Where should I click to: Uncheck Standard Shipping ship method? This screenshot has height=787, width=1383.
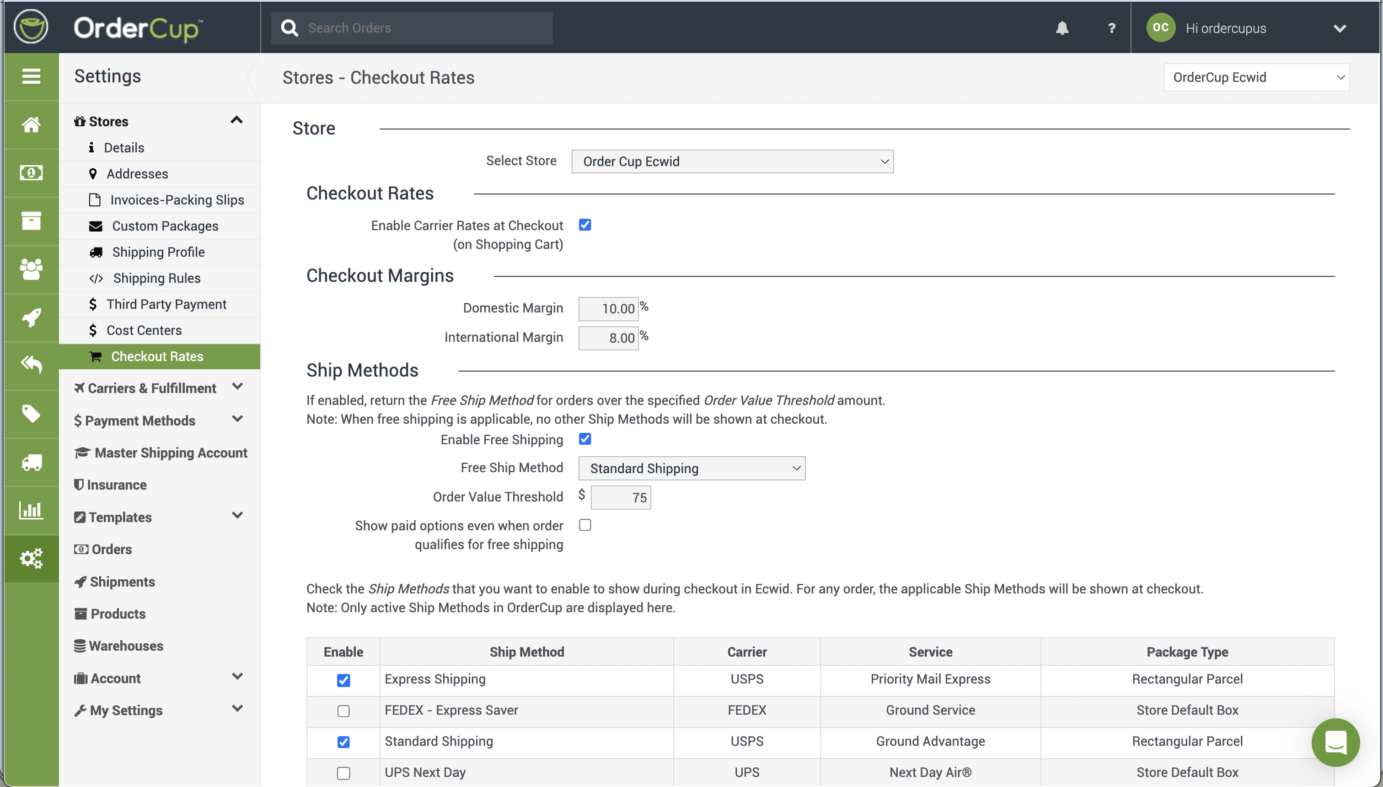pyautogui.click(x=343, y=742)
